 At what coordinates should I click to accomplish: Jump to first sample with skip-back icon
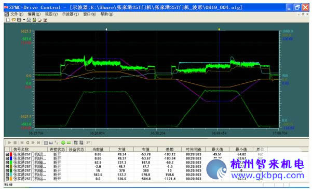coord(22,142)
